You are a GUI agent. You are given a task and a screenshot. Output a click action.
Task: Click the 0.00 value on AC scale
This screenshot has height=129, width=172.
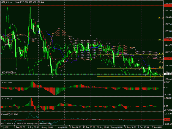(x=166, y=106)
